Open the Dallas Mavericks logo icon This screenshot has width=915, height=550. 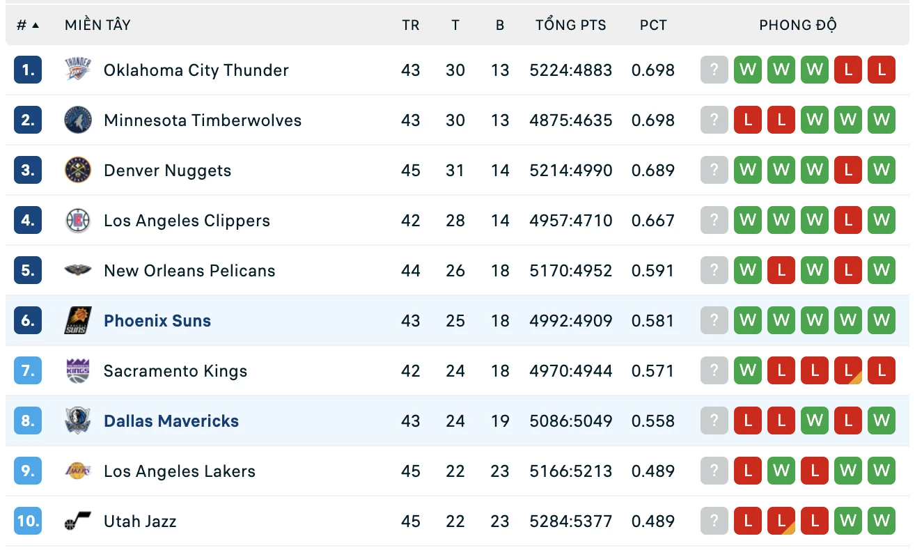click(77, 421)
